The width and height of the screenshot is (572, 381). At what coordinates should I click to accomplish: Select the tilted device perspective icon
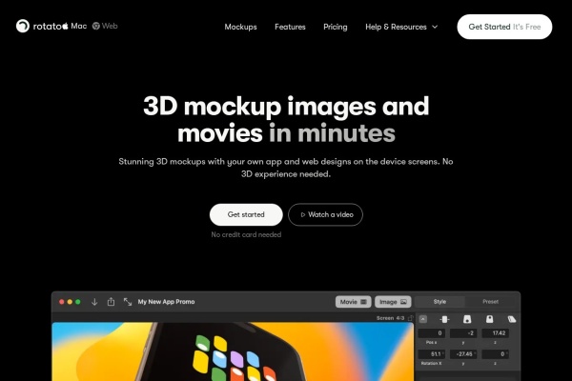click(x=512, y=319)
